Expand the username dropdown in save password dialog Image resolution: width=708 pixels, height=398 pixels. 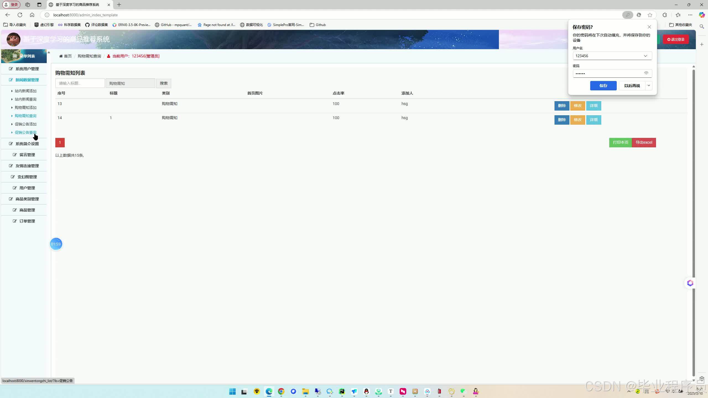coord(645,56)
